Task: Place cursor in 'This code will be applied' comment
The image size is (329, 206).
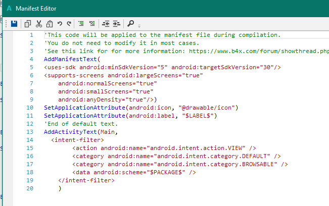Action: [162, 35]
